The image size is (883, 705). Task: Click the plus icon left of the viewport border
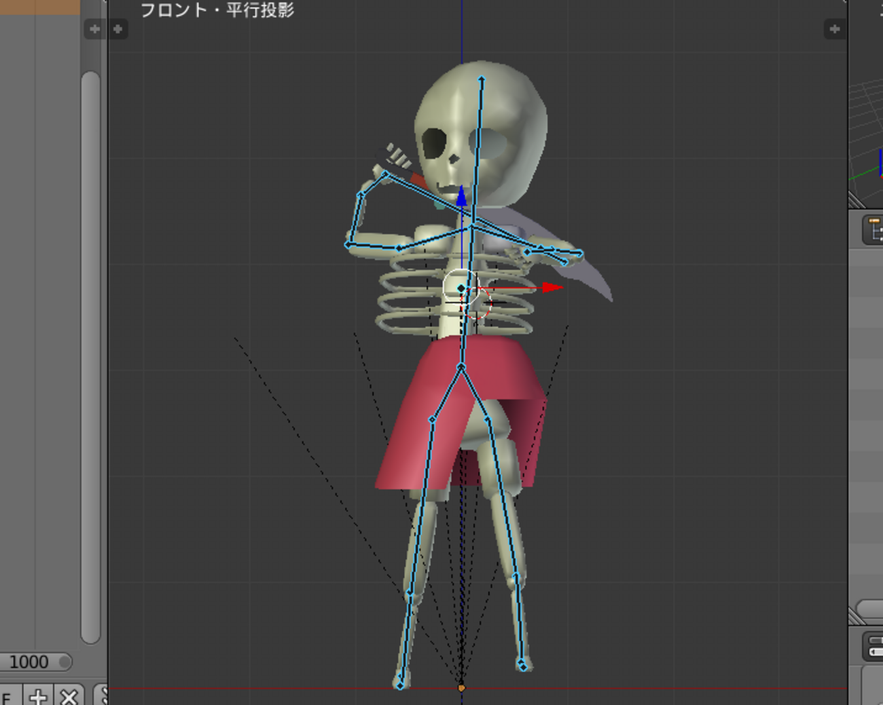[94, 29]
